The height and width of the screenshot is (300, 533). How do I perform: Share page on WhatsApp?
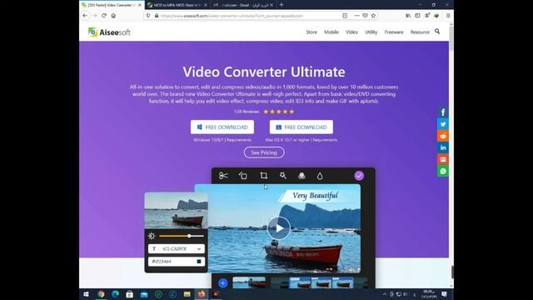click(x=443, y=171)
